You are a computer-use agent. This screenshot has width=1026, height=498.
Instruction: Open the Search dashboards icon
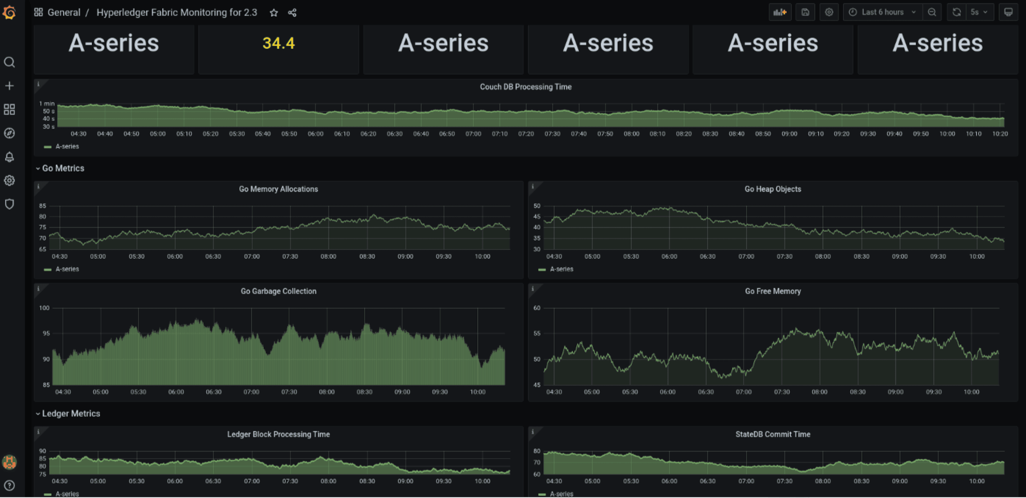click(x=10, y=62)
